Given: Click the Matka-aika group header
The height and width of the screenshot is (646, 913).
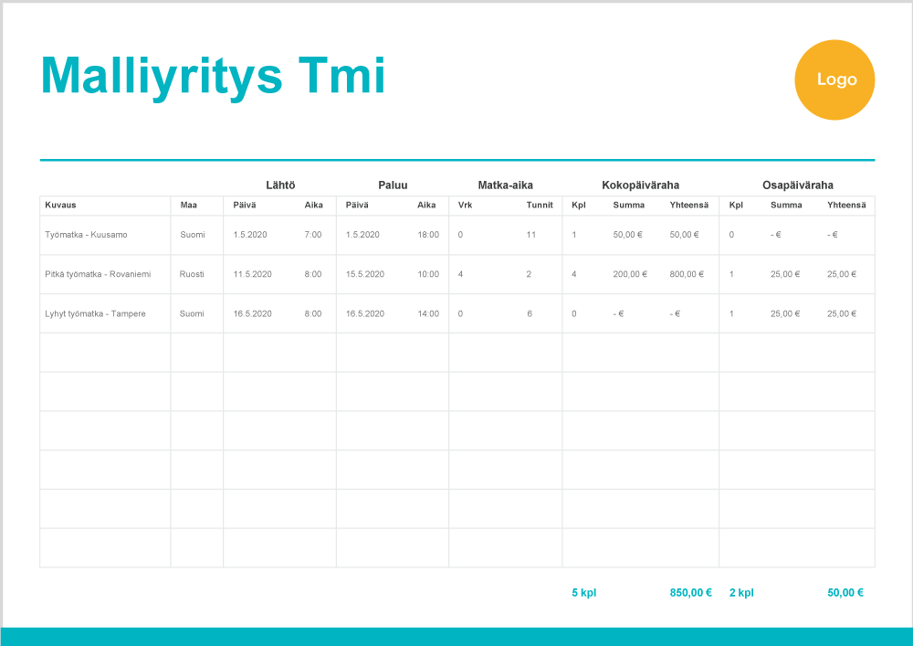Looking at the screenshot, I should click(505, 185).
